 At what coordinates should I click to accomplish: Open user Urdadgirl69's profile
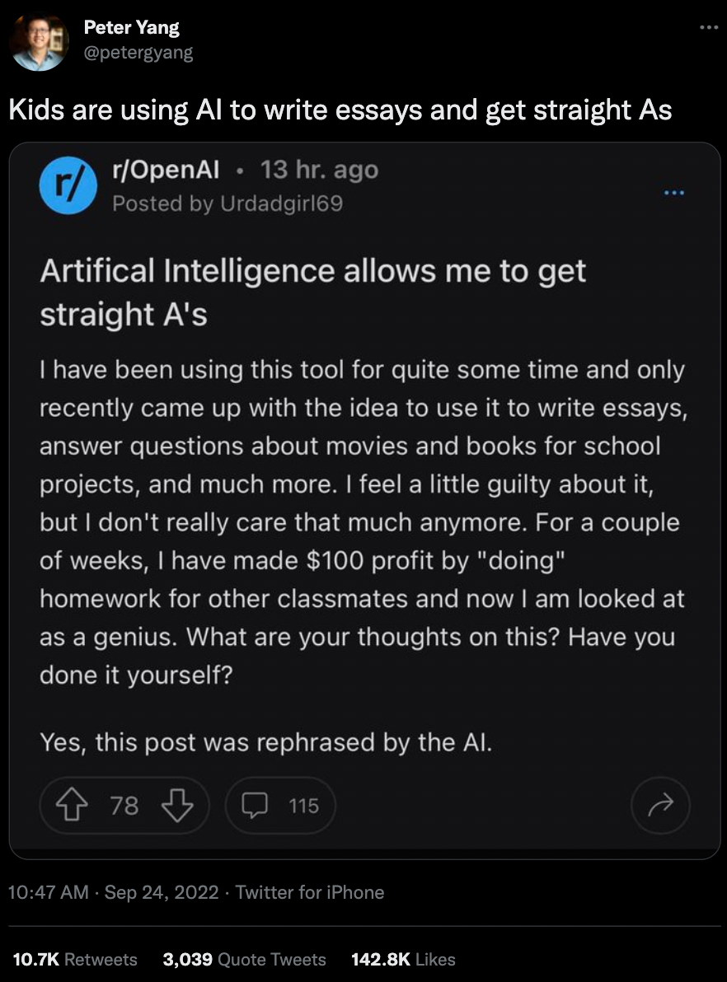pos(281,203)
